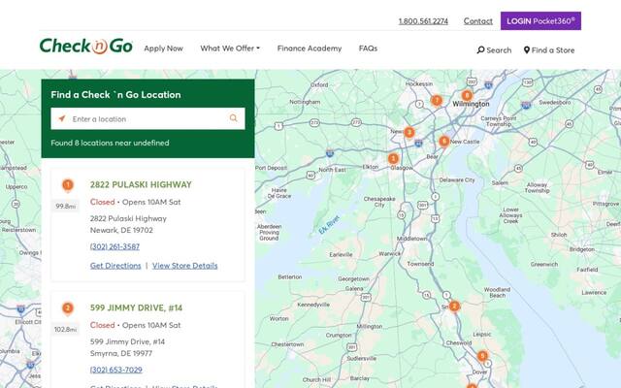The width and height of the screenshot is (621, 388).
Task: Go to Finance Academy
Action: pos(310,48)
